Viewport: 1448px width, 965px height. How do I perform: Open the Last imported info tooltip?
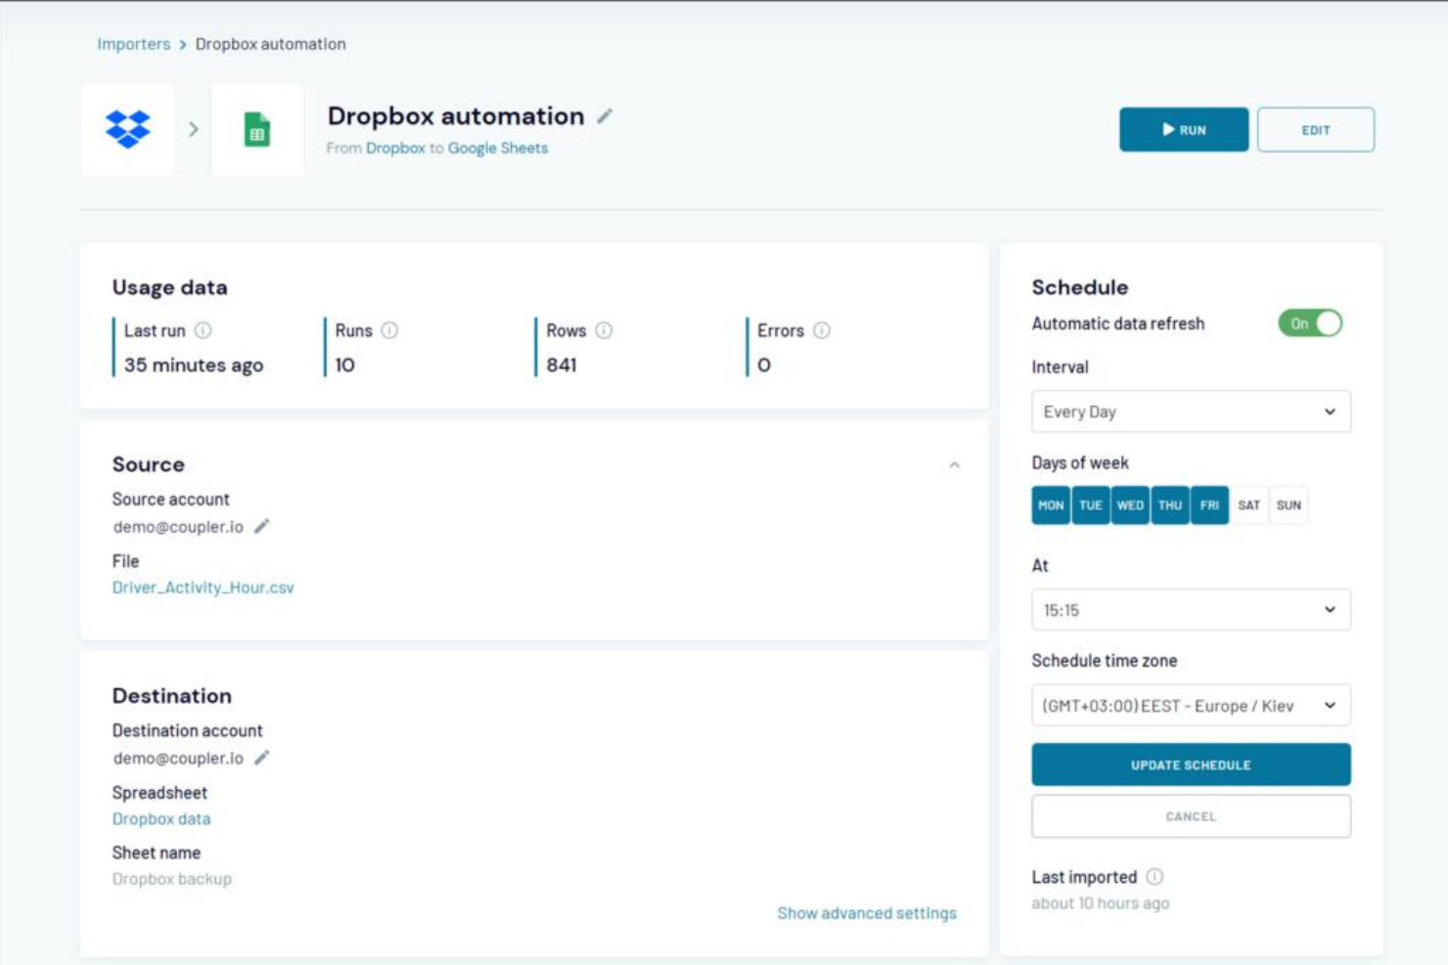click(x=1155, y=877)
